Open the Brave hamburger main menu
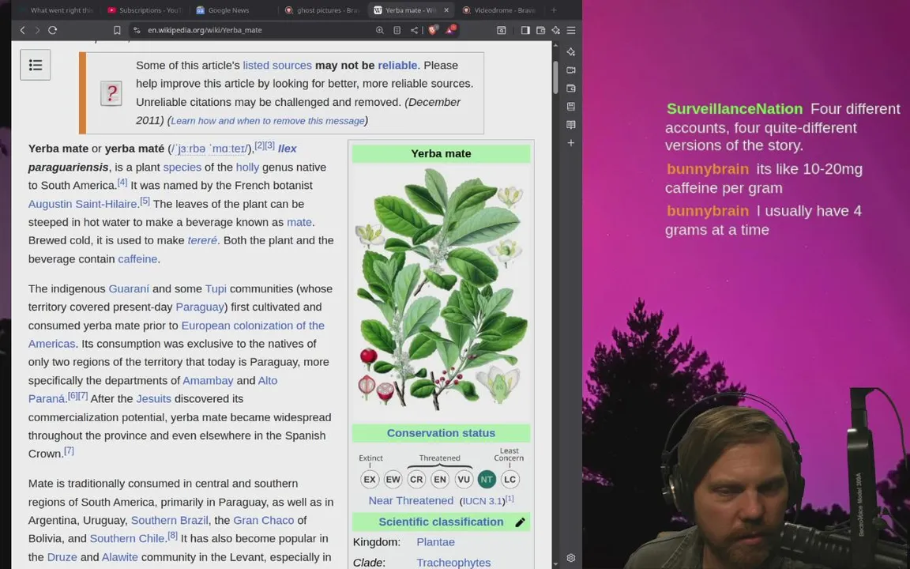The image size is (910, 569). click(x=571, y=30)
